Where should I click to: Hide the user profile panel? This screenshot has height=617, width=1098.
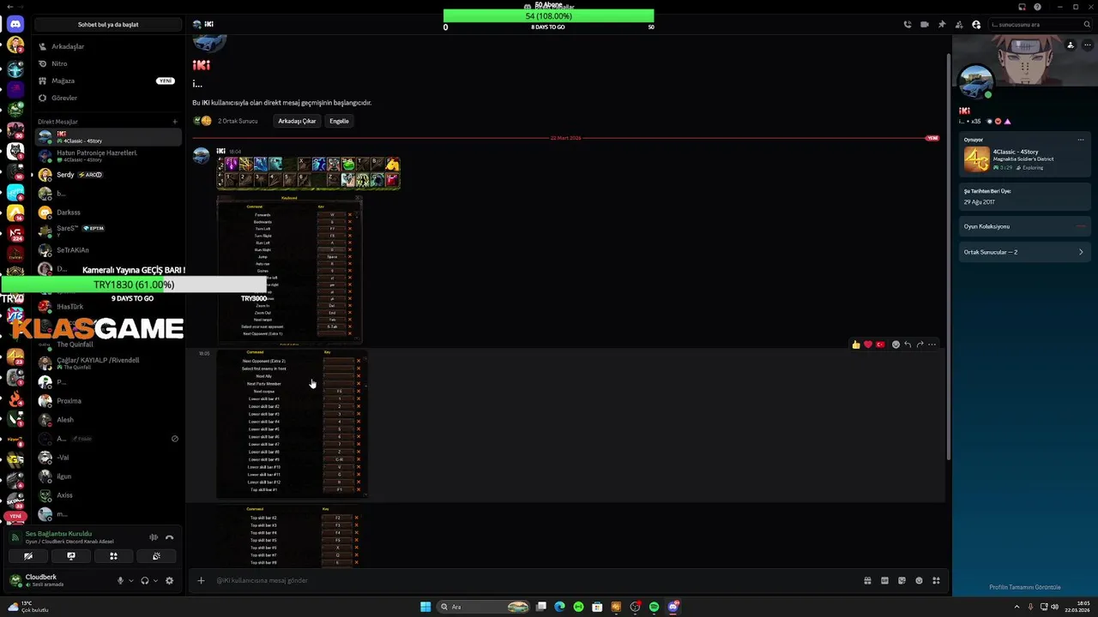[976, 25]
